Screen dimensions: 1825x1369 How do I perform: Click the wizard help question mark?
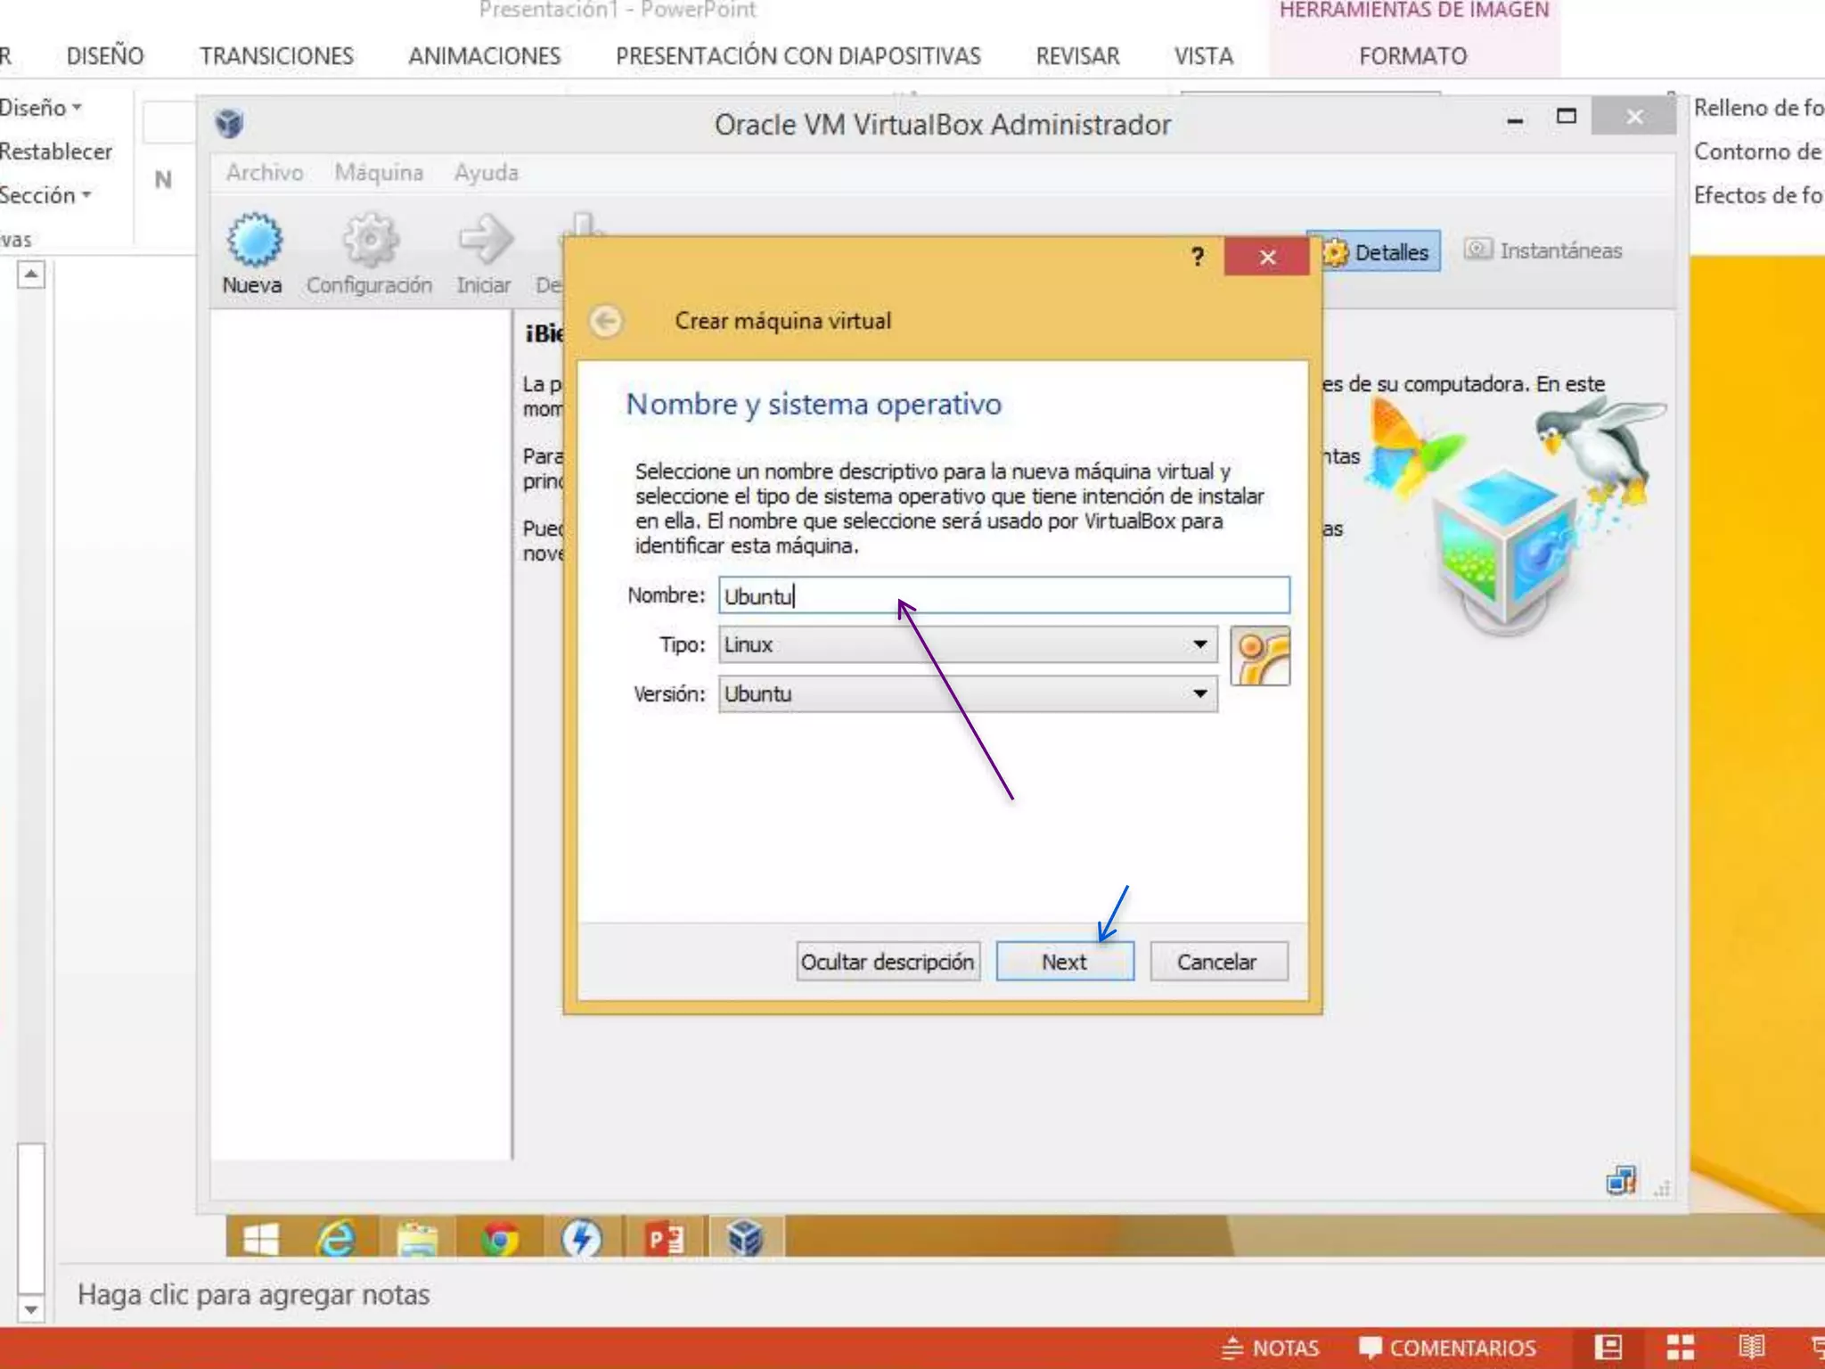[x=1198, y=258]
